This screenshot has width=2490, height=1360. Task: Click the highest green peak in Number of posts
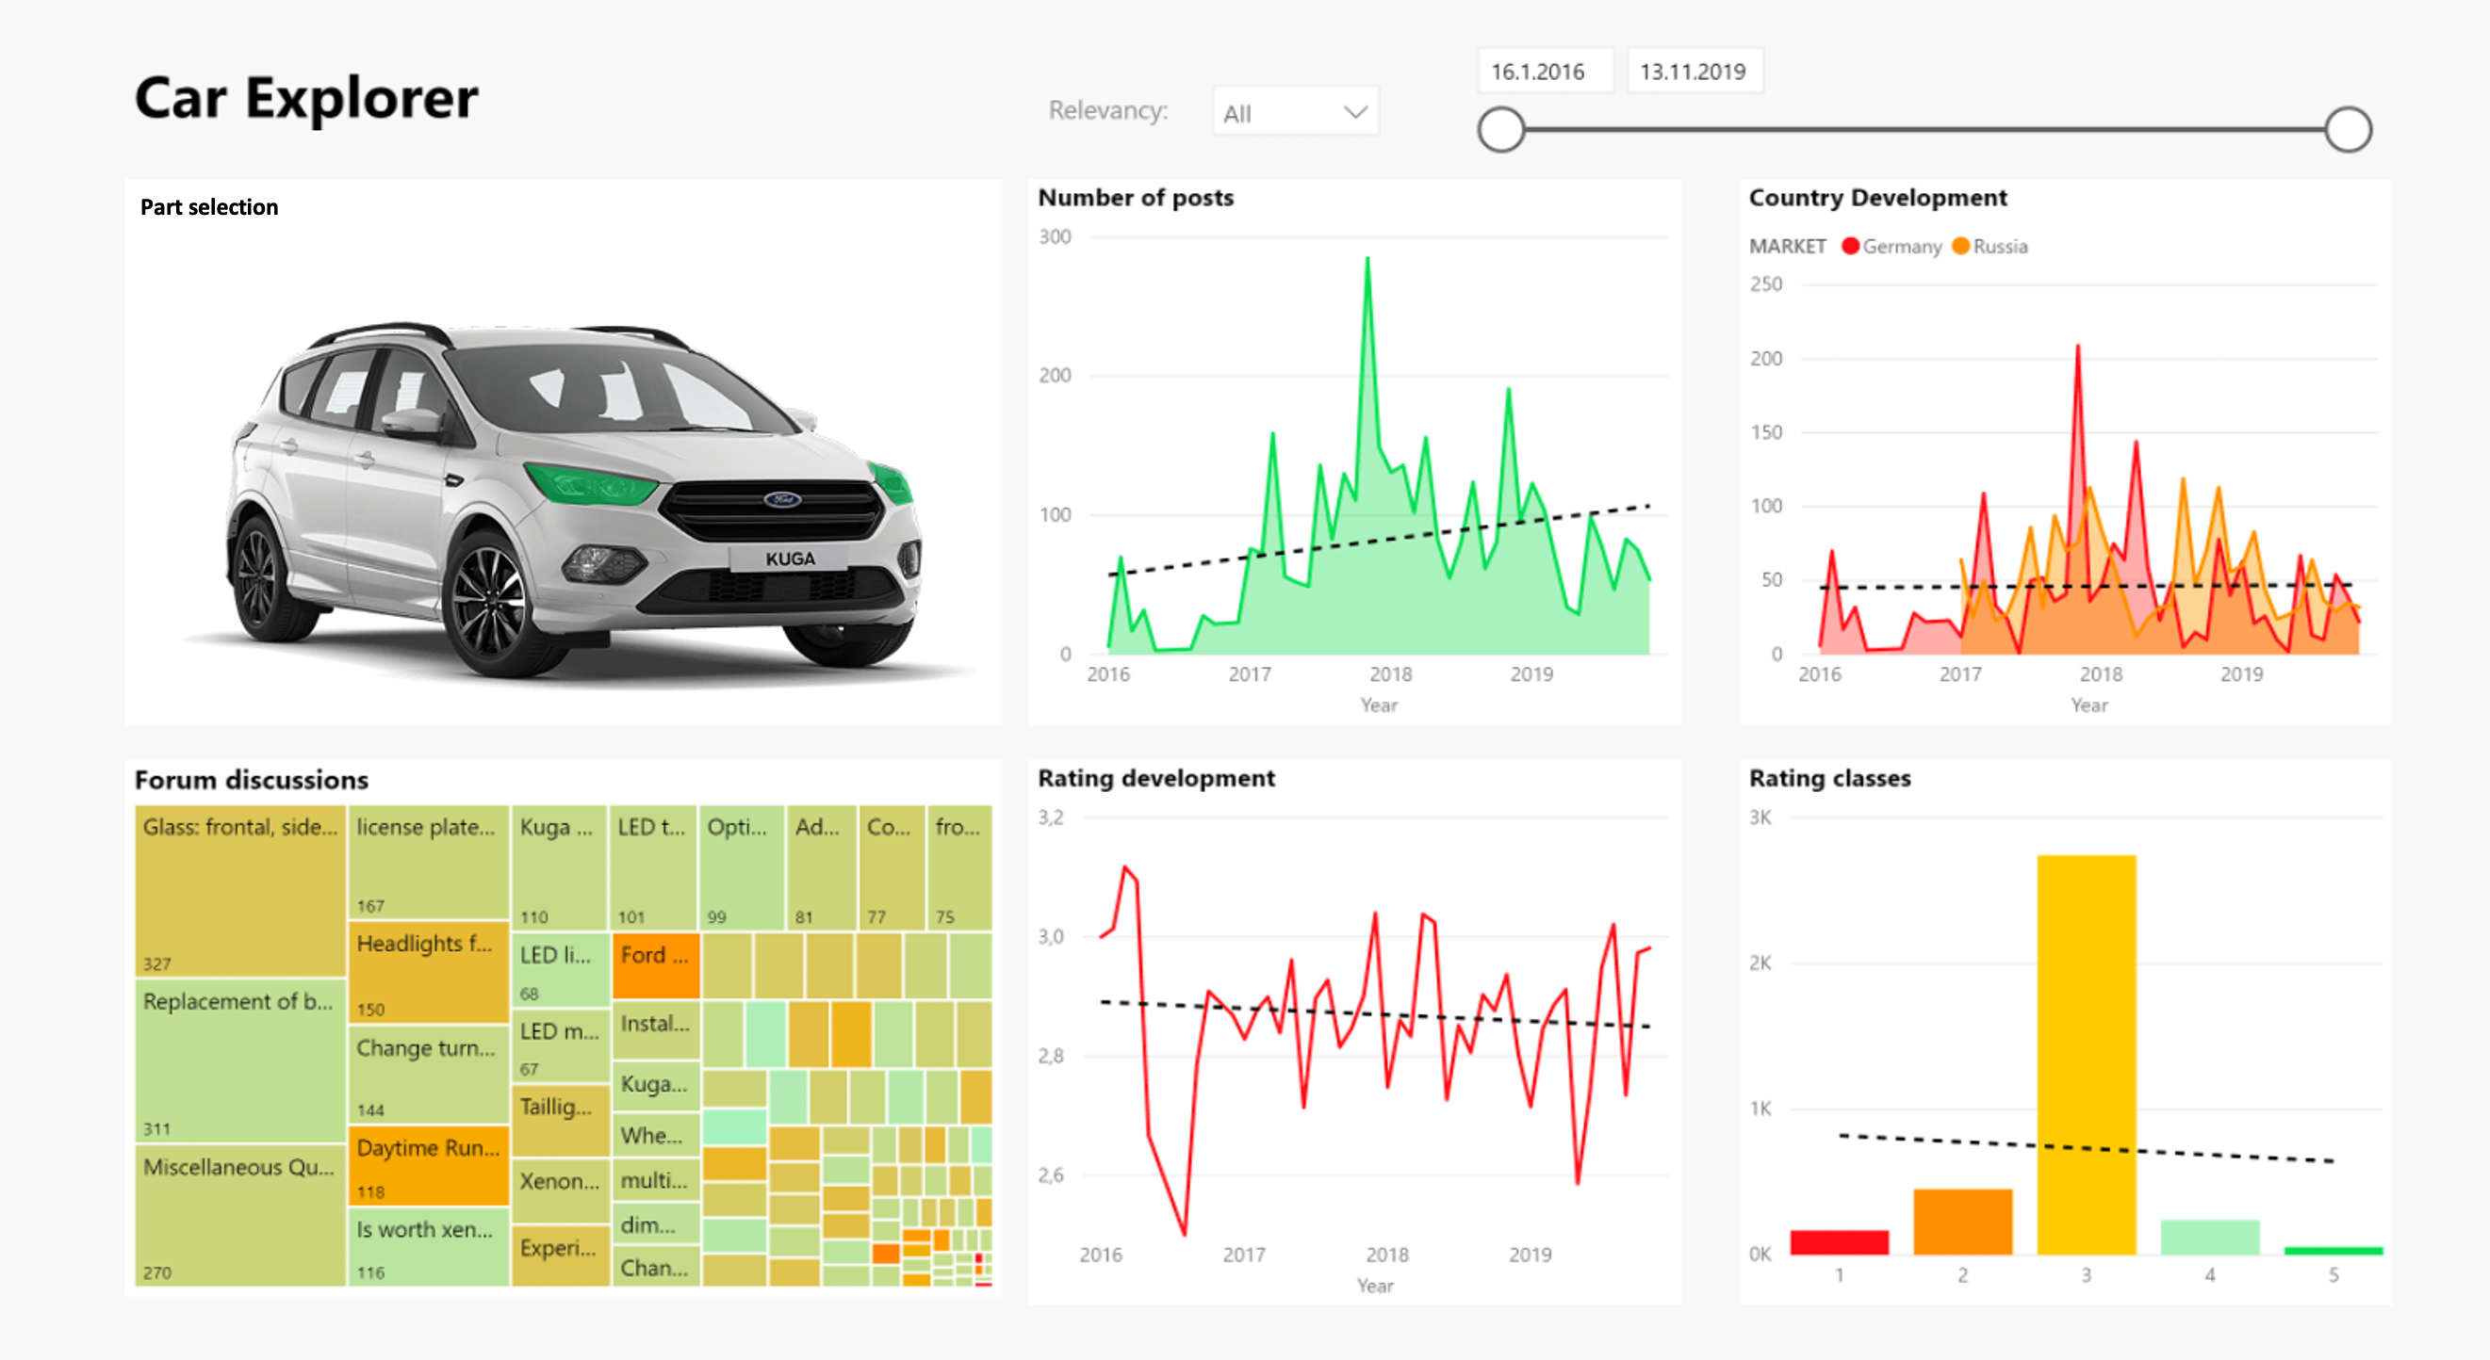click(x=1367, y=259)
